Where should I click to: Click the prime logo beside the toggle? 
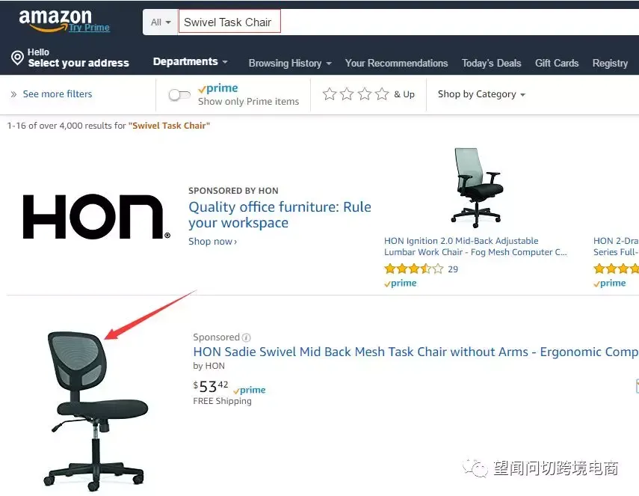[x=218, y=88]
